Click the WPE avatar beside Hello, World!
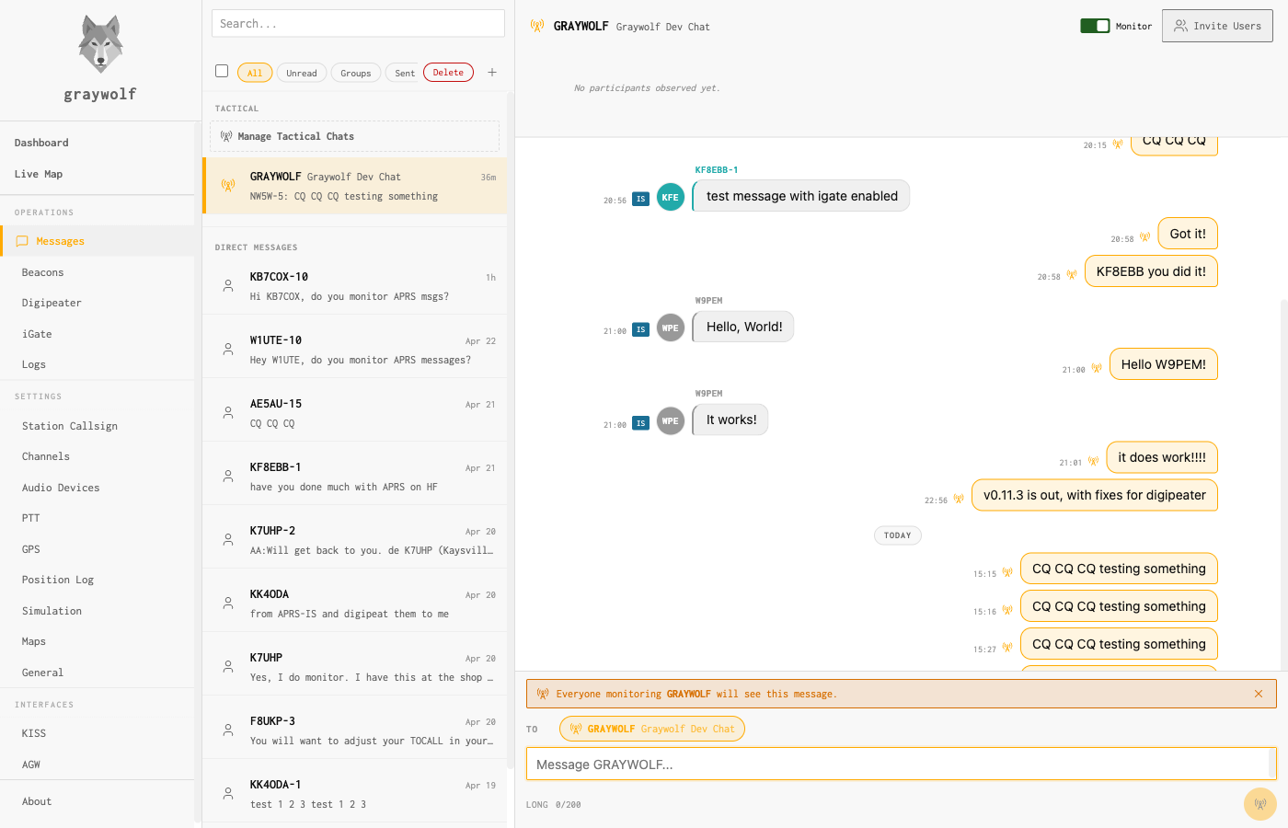The image size is (1288, 828). (x=671, y=328)
